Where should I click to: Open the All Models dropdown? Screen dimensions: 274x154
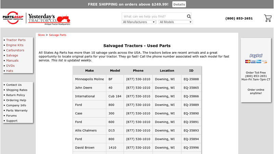click(176, 22)
